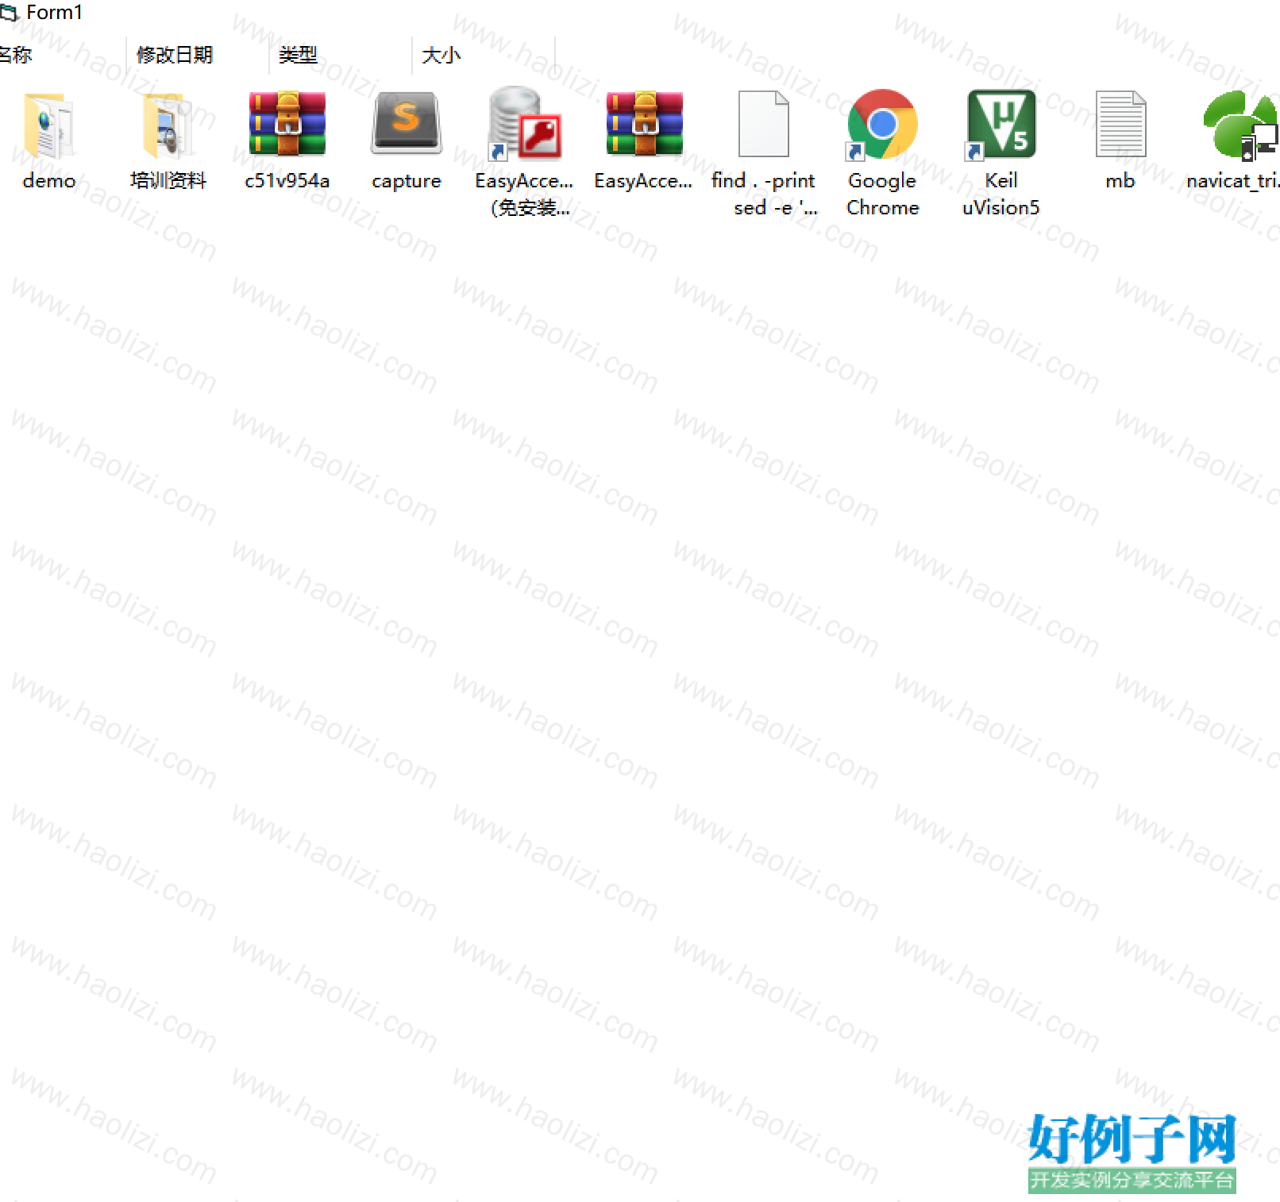
Task: Select the Google Chrome shortcut icon
Action: (882, 124)
